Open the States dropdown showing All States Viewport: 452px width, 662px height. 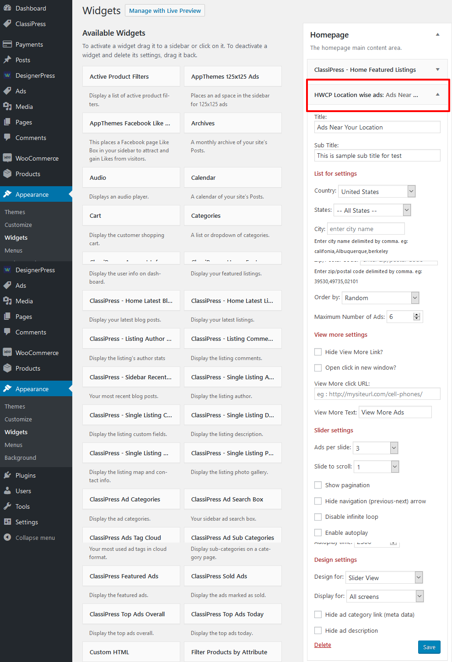372,210
